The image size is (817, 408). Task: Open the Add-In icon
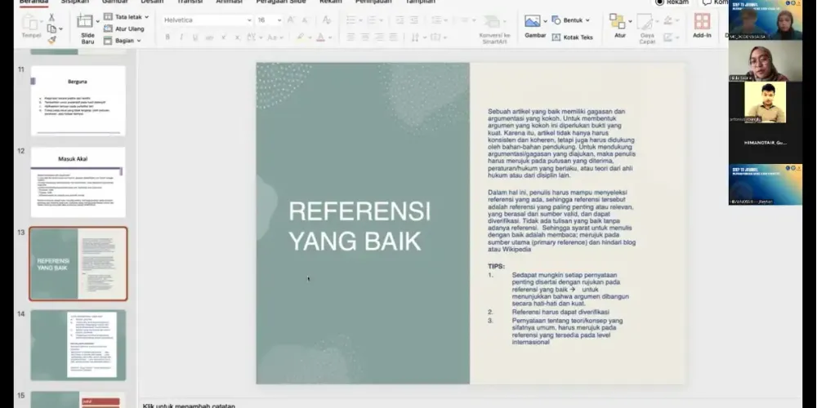pos(702,21)
